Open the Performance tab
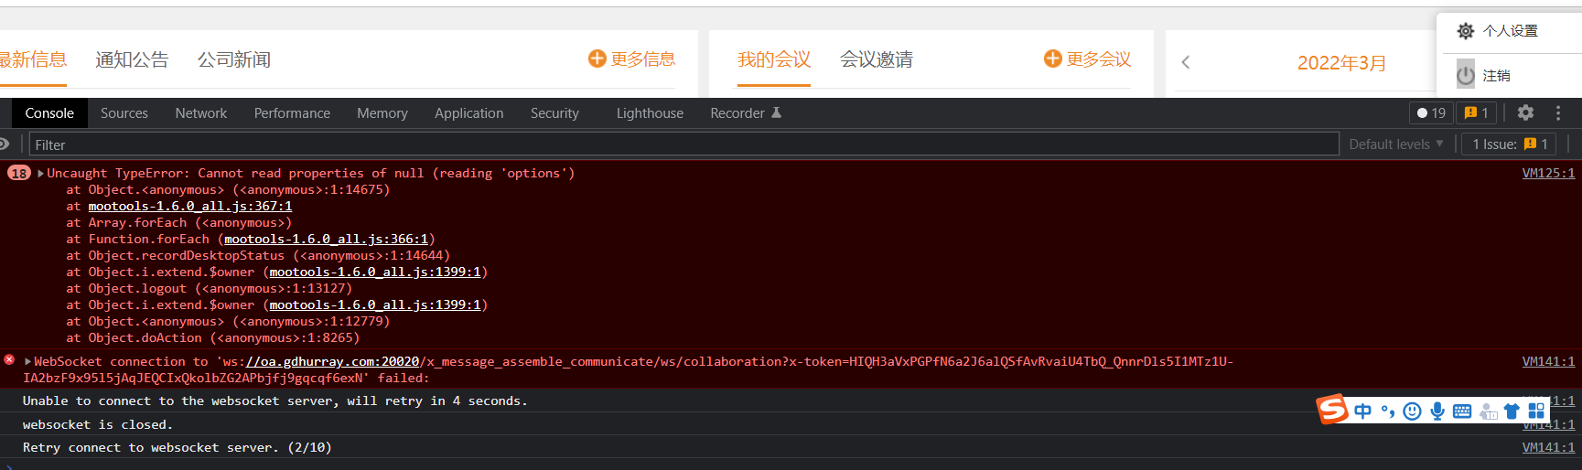1582x470 pixels. pyautogui.click(x=292, y=112)
